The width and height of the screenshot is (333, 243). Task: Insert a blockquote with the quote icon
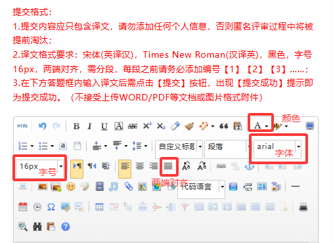(224, 126)
